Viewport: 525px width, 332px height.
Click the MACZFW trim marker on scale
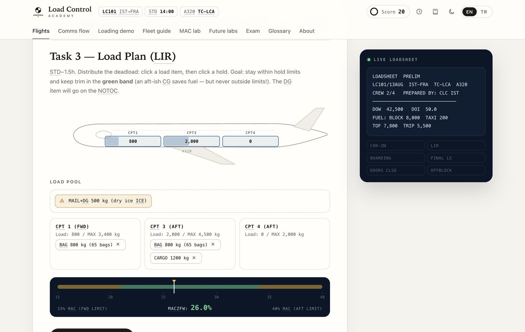pos(174,286)
